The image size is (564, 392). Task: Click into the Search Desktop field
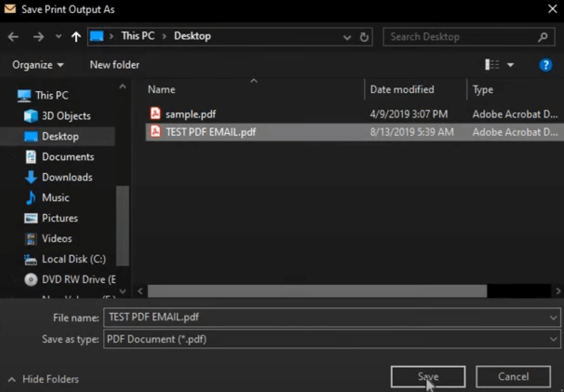(x=458, y=37)
